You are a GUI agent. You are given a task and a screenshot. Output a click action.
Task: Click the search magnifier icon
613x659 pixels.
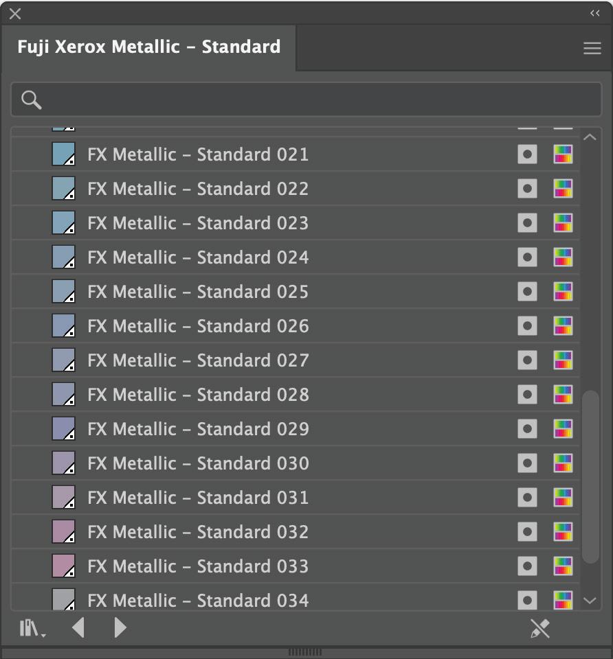[32, 100]
